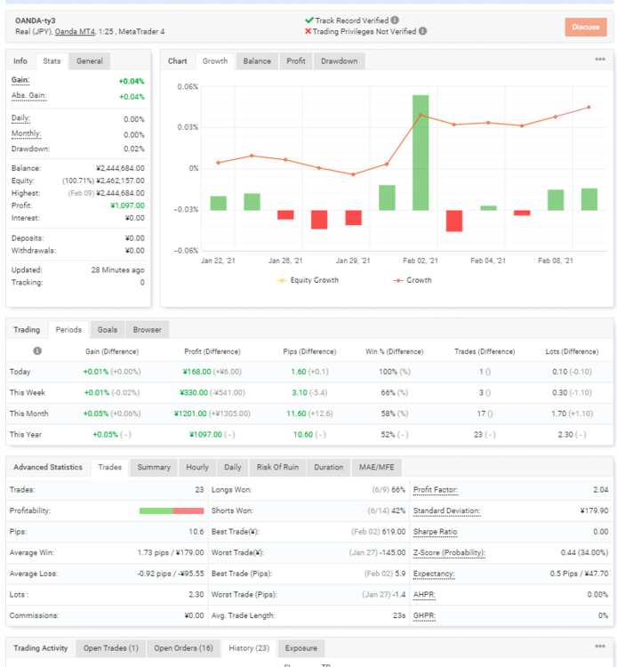Toggle Equity Growth series in chart legend
617x667 pixels.
click(308, 280)
